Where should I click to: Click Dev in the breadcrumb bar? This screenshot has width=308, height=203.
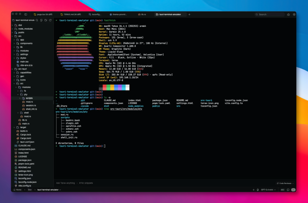[x=30, y=190]
